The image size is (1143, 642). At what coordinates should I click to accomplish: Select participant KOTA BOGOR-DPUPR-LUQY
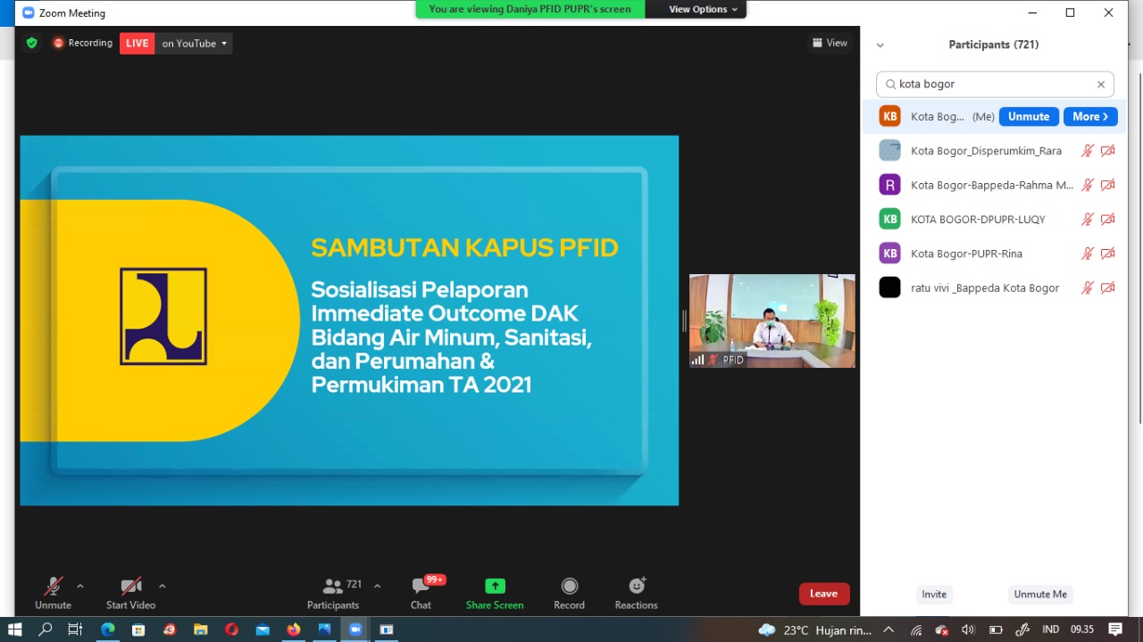click(994, 219)
